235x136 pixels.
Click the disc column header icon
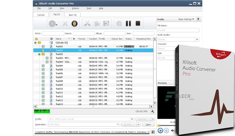click(x=51, y=39)
